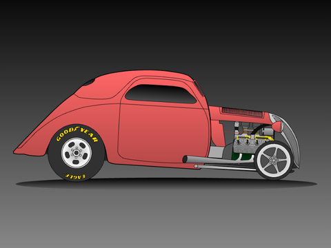Click the yellow GOODYEAR lettering on the rear tire
This screenshot has height=248, width=331.
point(77,134)
